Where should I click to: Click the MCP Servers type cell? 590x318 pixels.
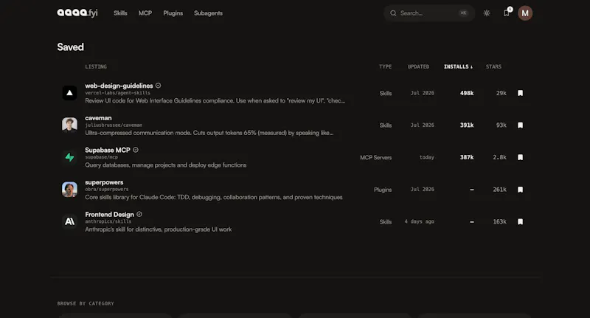375,157
